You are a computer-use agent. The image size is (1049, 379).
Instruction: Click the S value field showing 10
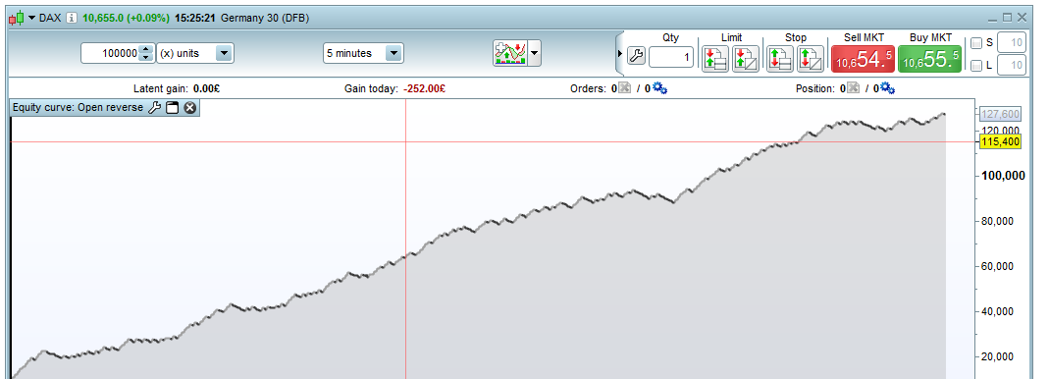click(1012, 43)
